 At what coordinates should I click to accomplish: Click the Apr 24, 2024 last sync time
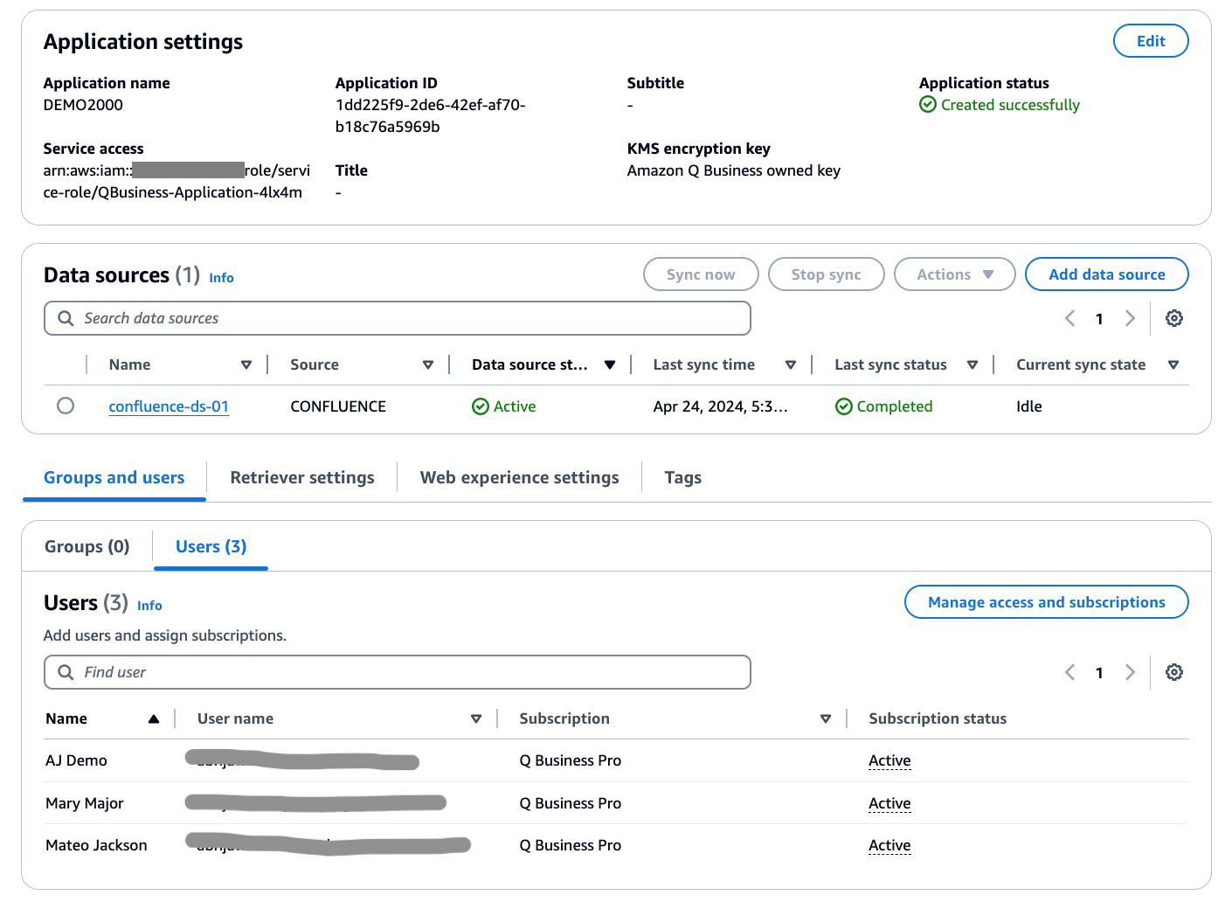721,406
